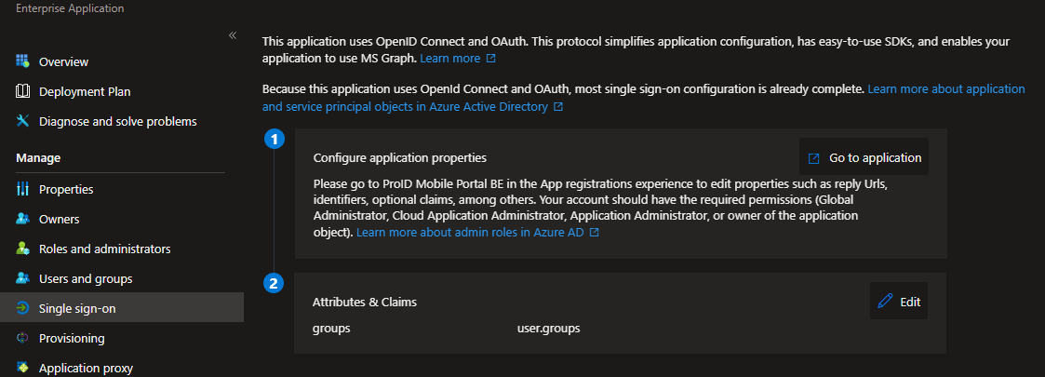Open the Application proxy menu entry

click(122, 368)
